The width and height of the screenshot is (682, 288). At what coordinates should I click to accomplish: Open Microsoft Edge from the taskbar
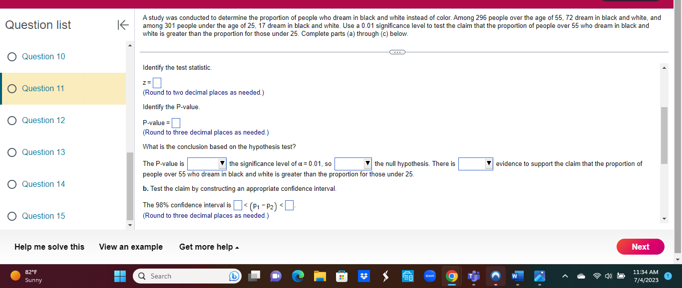(x=299, y=276)
